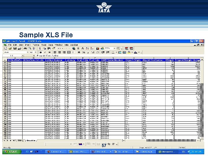The width and height of the screenshot is (208, 156).
Task: Click the Help question mark icon
Action: [x=118, y=49]
